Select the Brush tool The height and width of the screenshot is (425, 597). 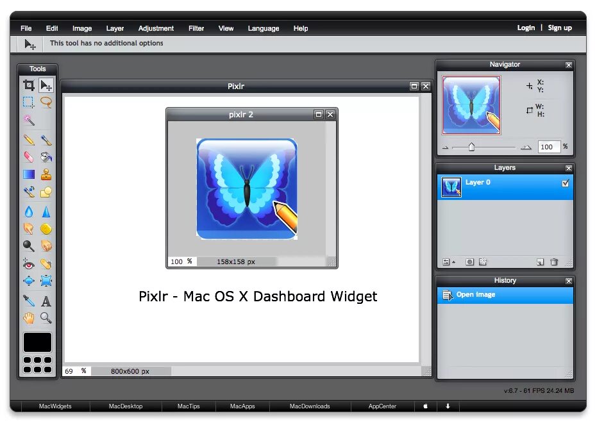coord(46,140)
